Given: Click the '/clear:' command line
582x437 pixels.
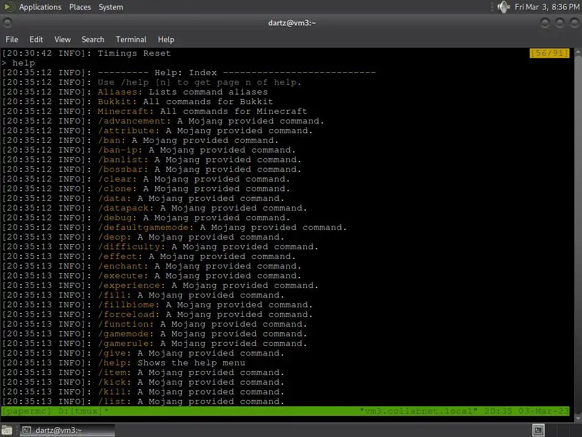Looking at the screenshot, I should coord(146,179).
